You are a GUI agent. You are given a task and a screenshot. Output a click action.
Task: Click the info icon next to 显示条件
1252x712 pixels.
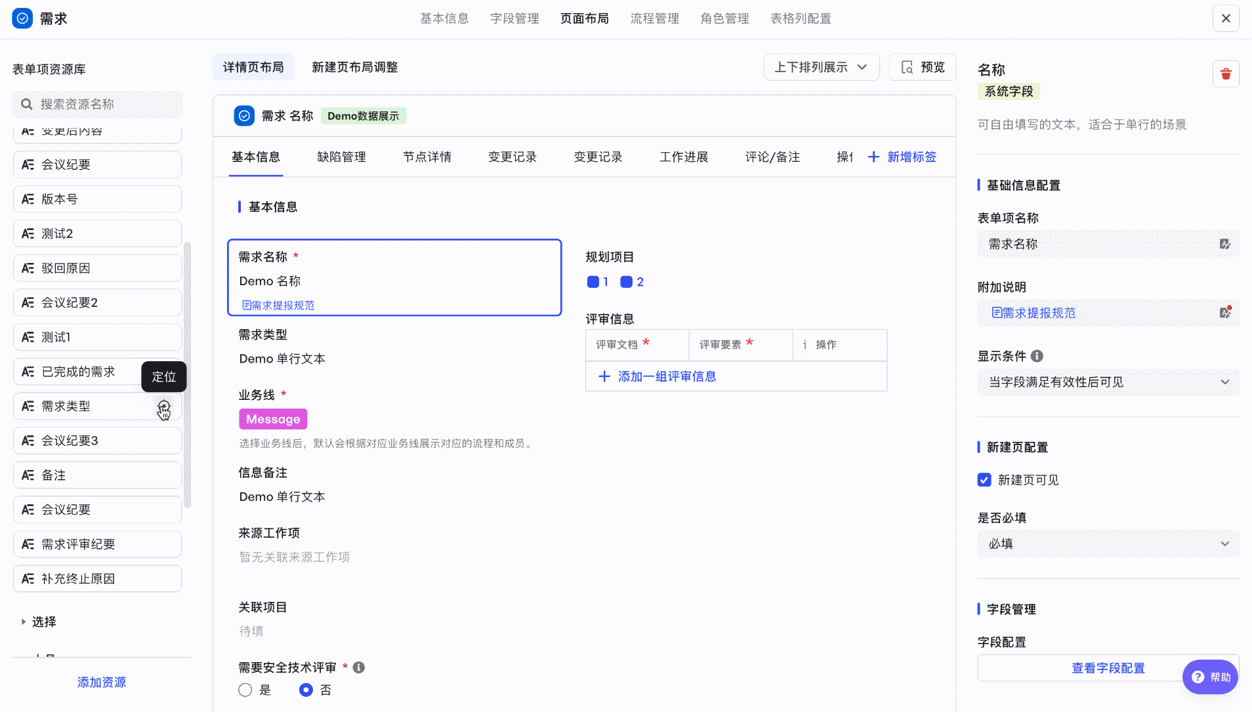coord(1037,356)
